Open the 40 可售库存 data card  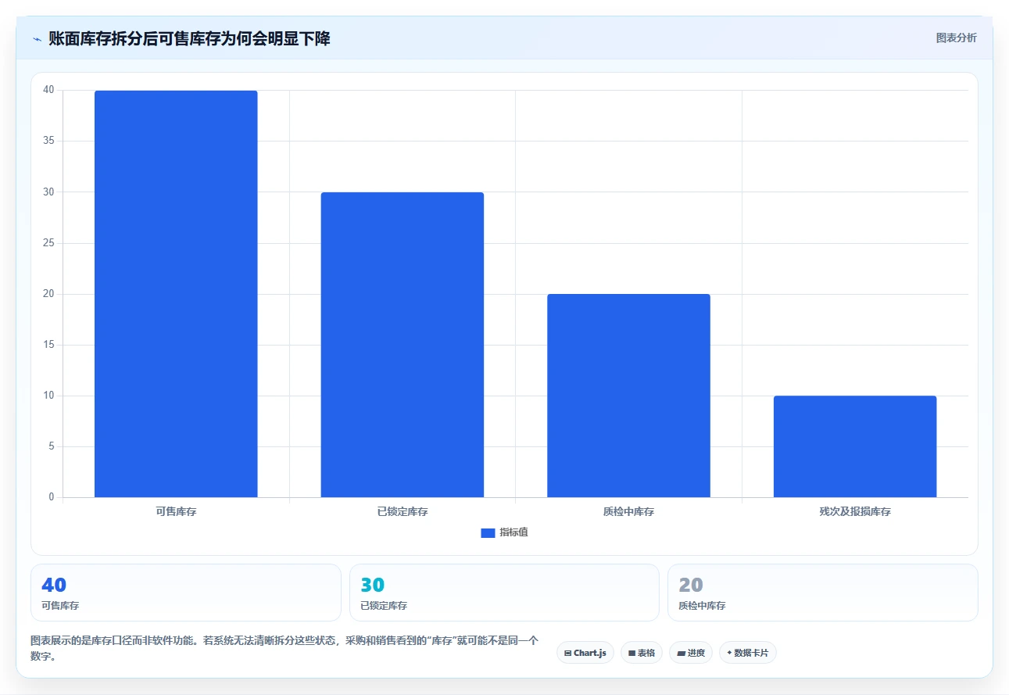(186, 593)
